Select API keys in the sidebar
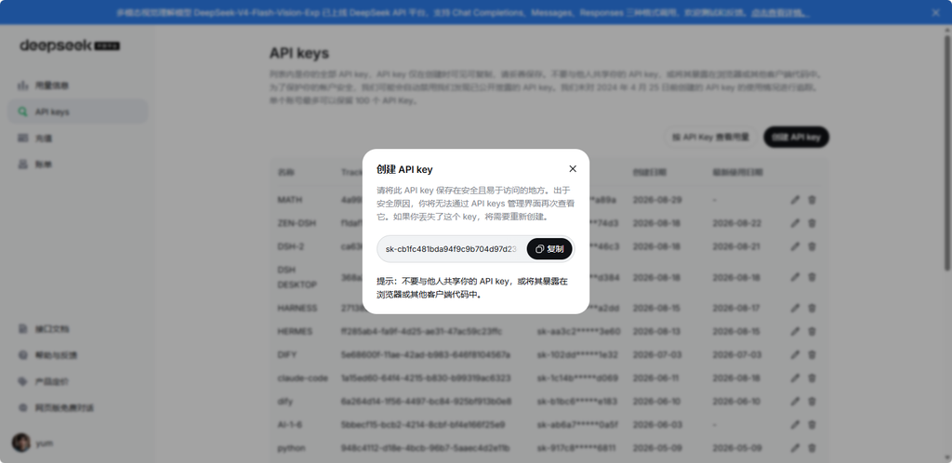 78,112
